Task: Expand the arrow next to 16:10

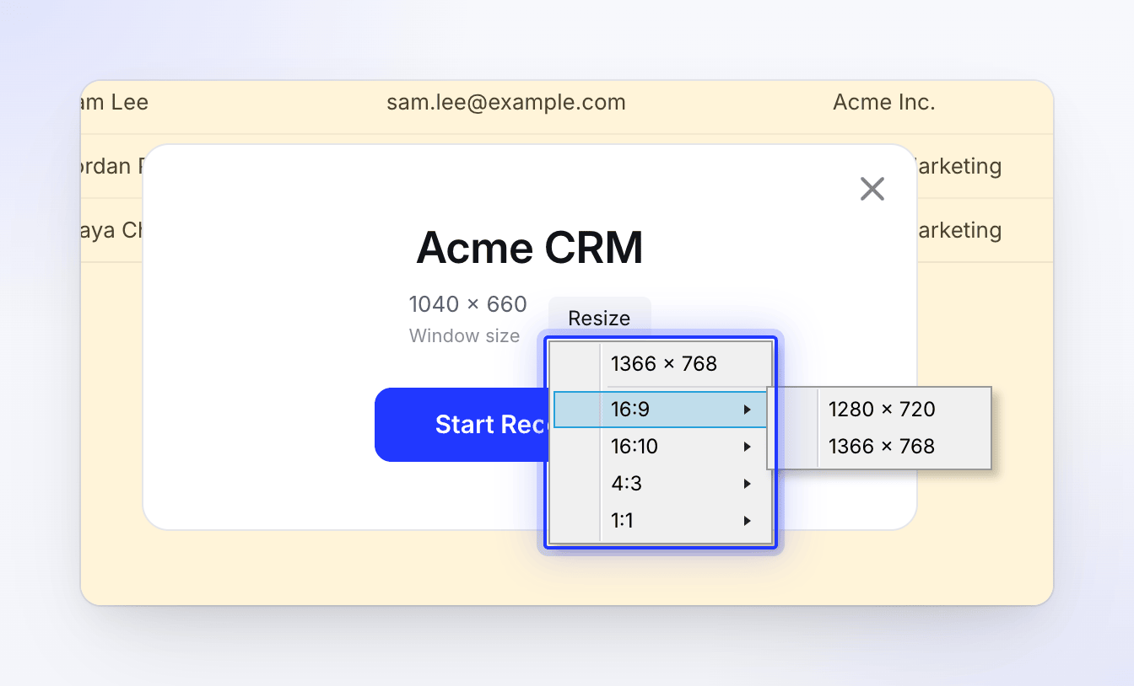Action: pyautogui.click(x=747, y=447)
